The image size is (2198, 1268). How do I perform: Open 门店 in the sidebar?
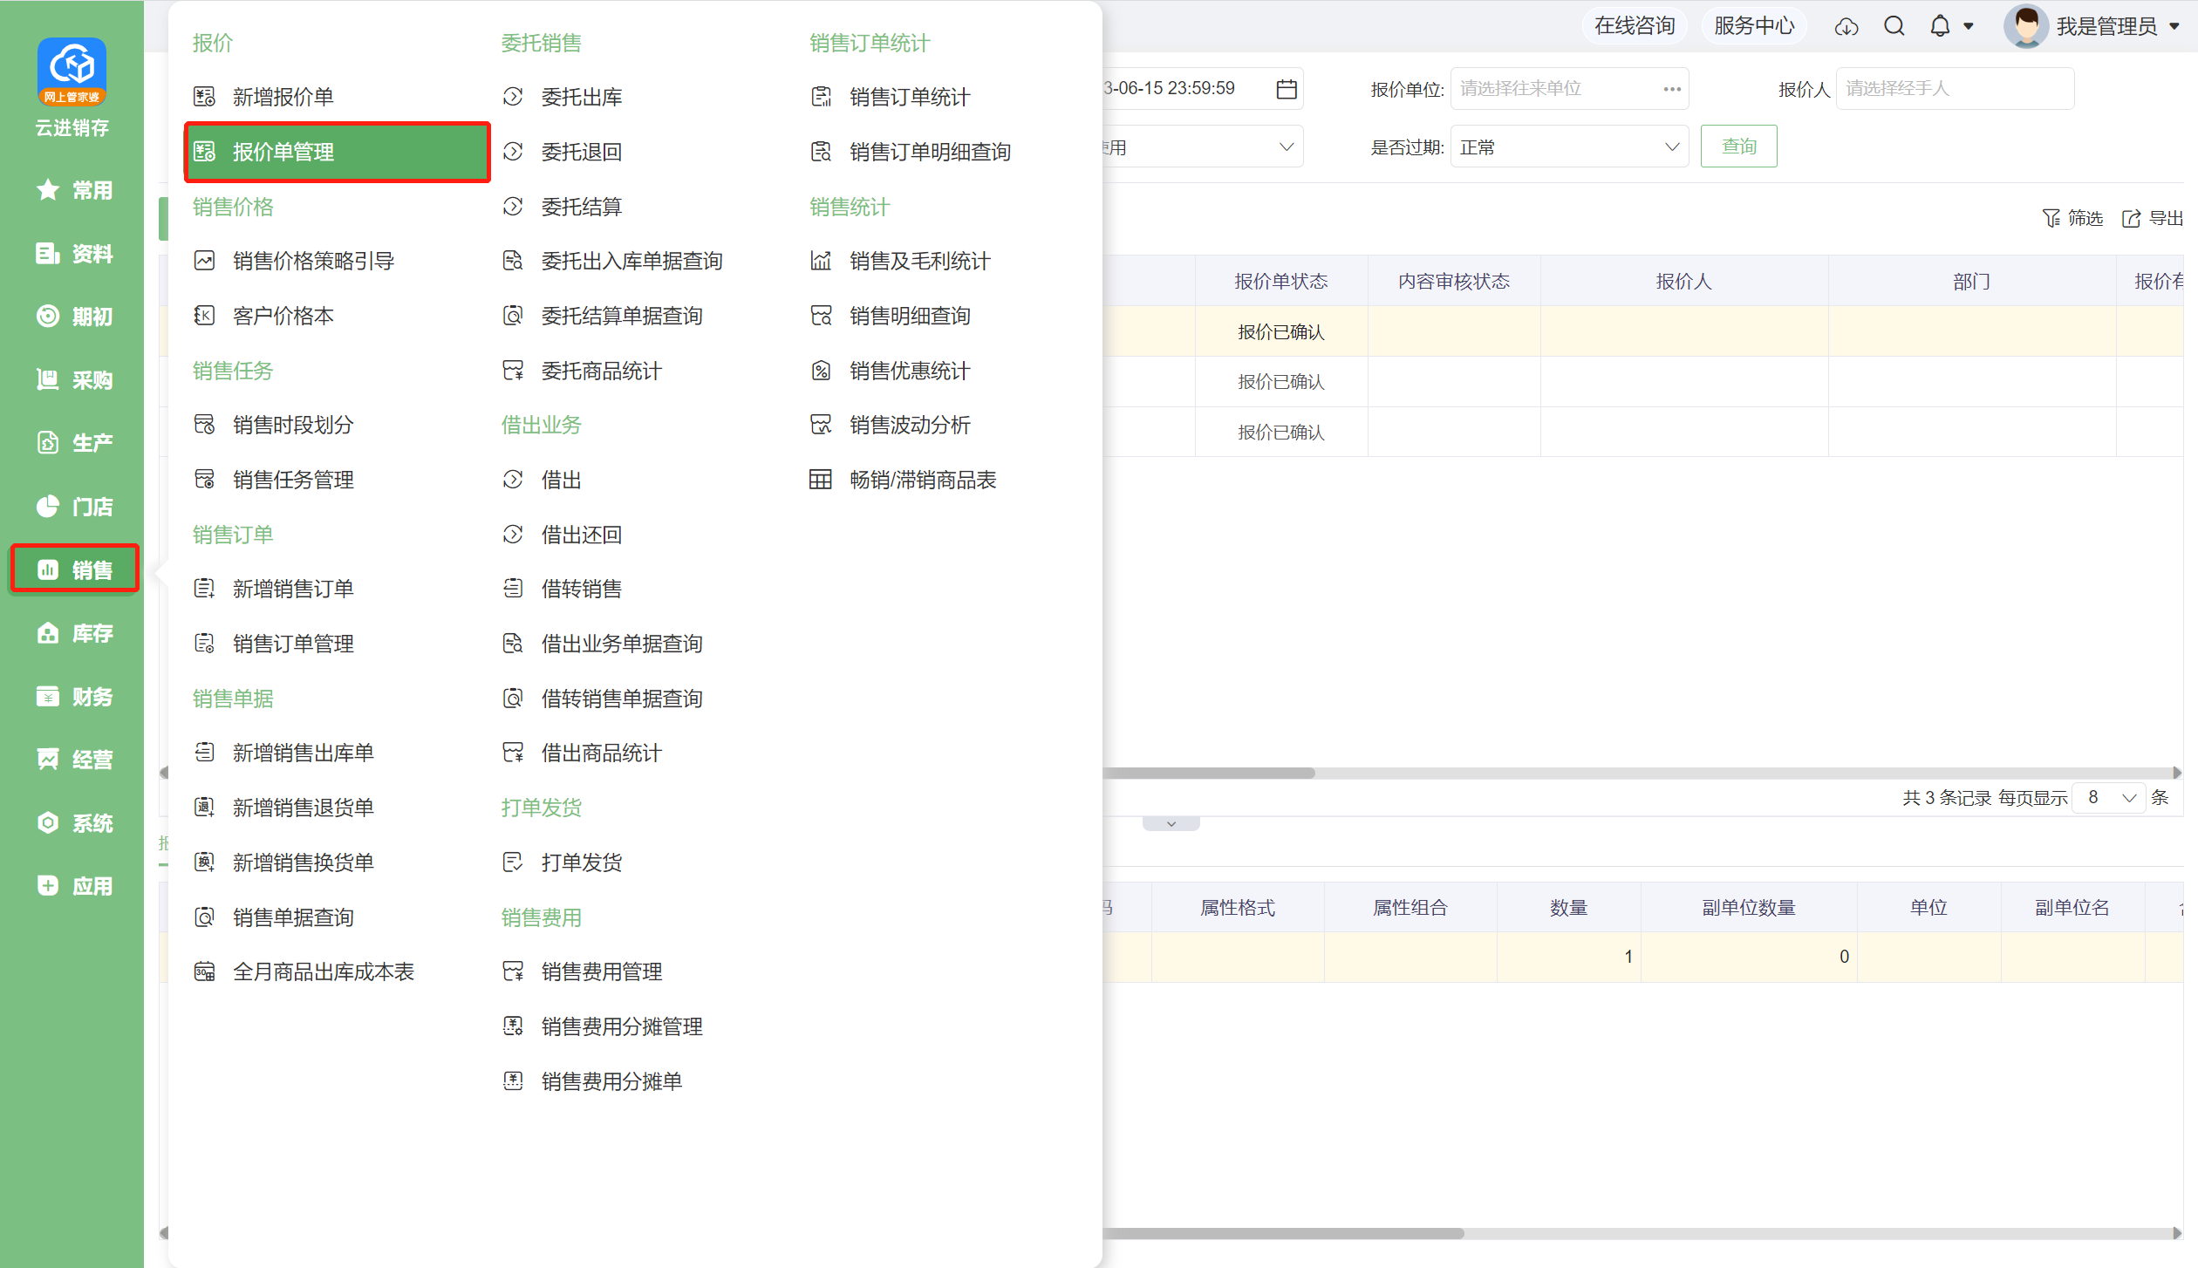click(74, 507)
